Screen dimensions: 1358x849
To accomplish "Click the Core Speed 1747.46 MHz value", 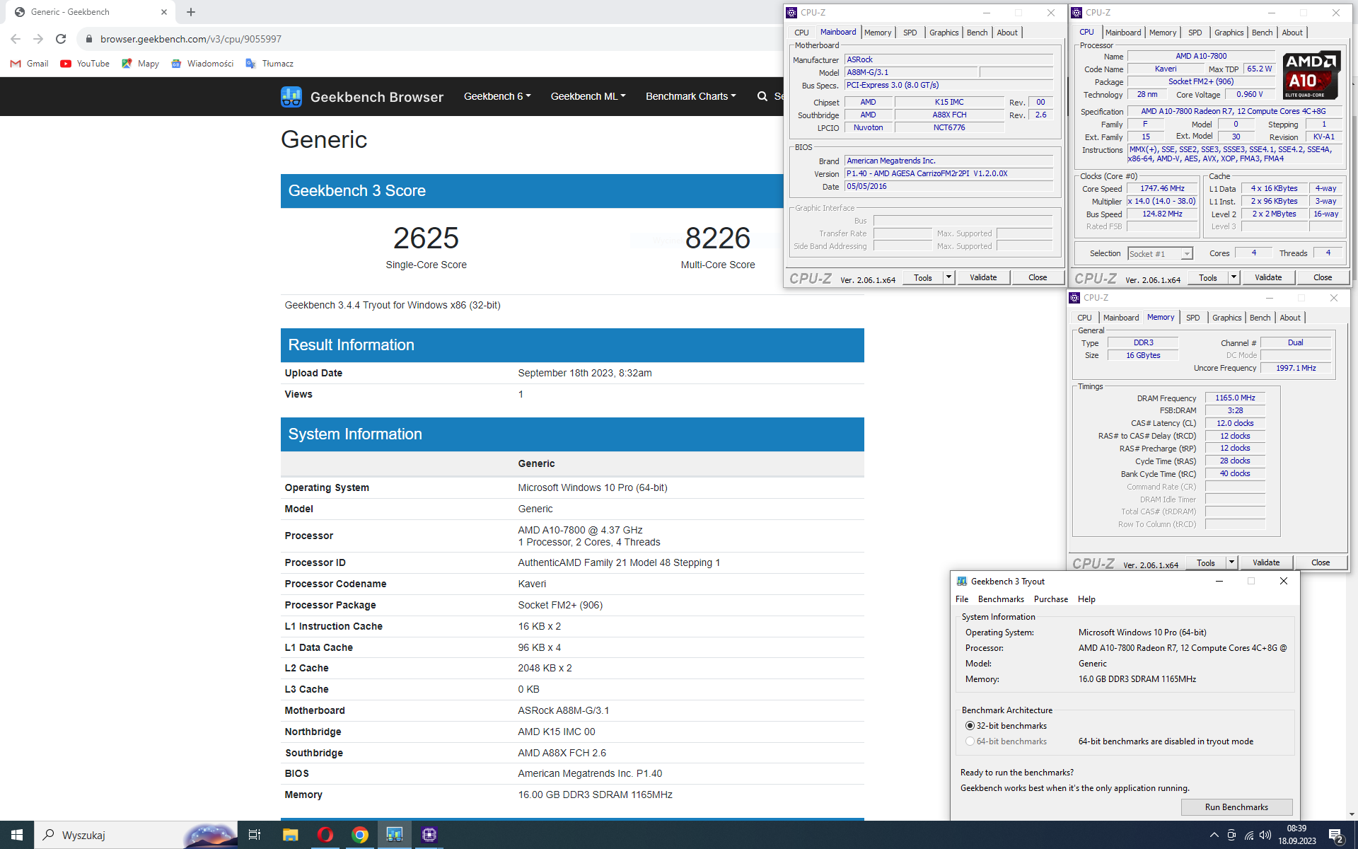I will pos(1162,188).
